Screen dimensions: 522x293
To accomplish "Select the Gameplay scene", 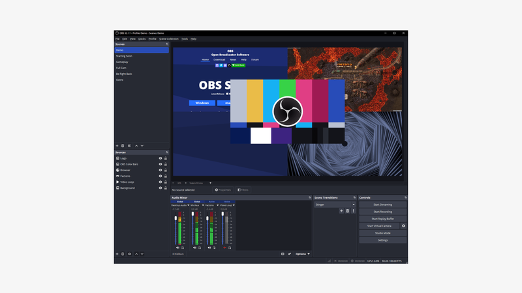I will point(142,62).
